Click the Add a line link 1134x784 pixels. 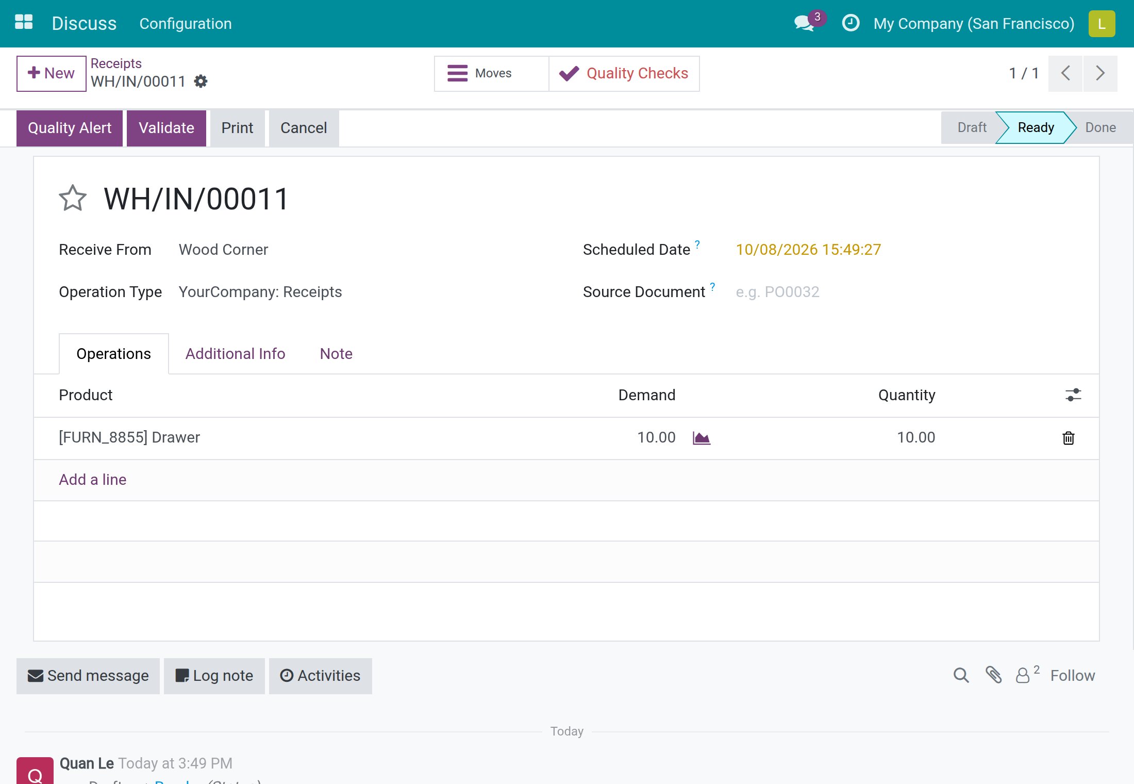(92, 480)
